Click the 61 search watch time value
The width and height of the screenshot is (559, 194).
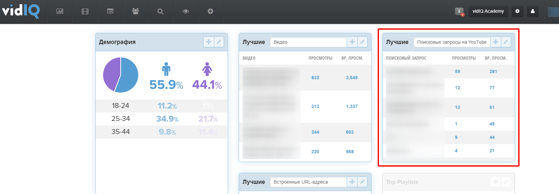coord(492,107)
